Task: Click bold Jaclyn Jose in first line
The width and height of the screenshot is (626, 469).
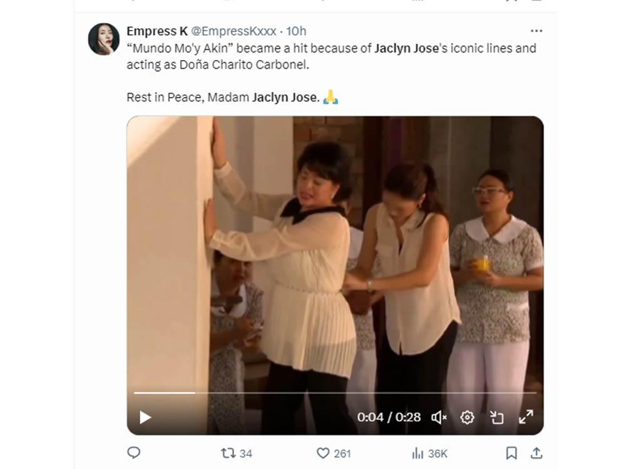Action: [x=406, y=48]
